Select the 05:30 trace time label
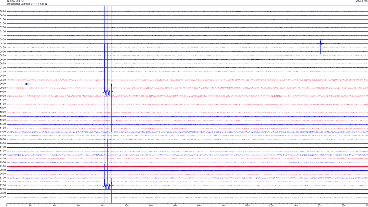Viewport: 368px width, 207px height. click(3, 56)
